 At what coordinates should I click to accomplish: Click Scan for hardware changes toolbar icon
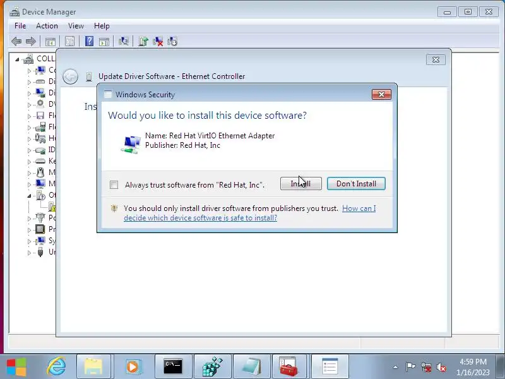click(123, 41)
